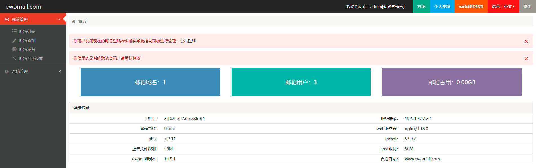The image size is (536, 168).
Task: Click the 点击登陆 link in the alert
Action: pos(188,41)
